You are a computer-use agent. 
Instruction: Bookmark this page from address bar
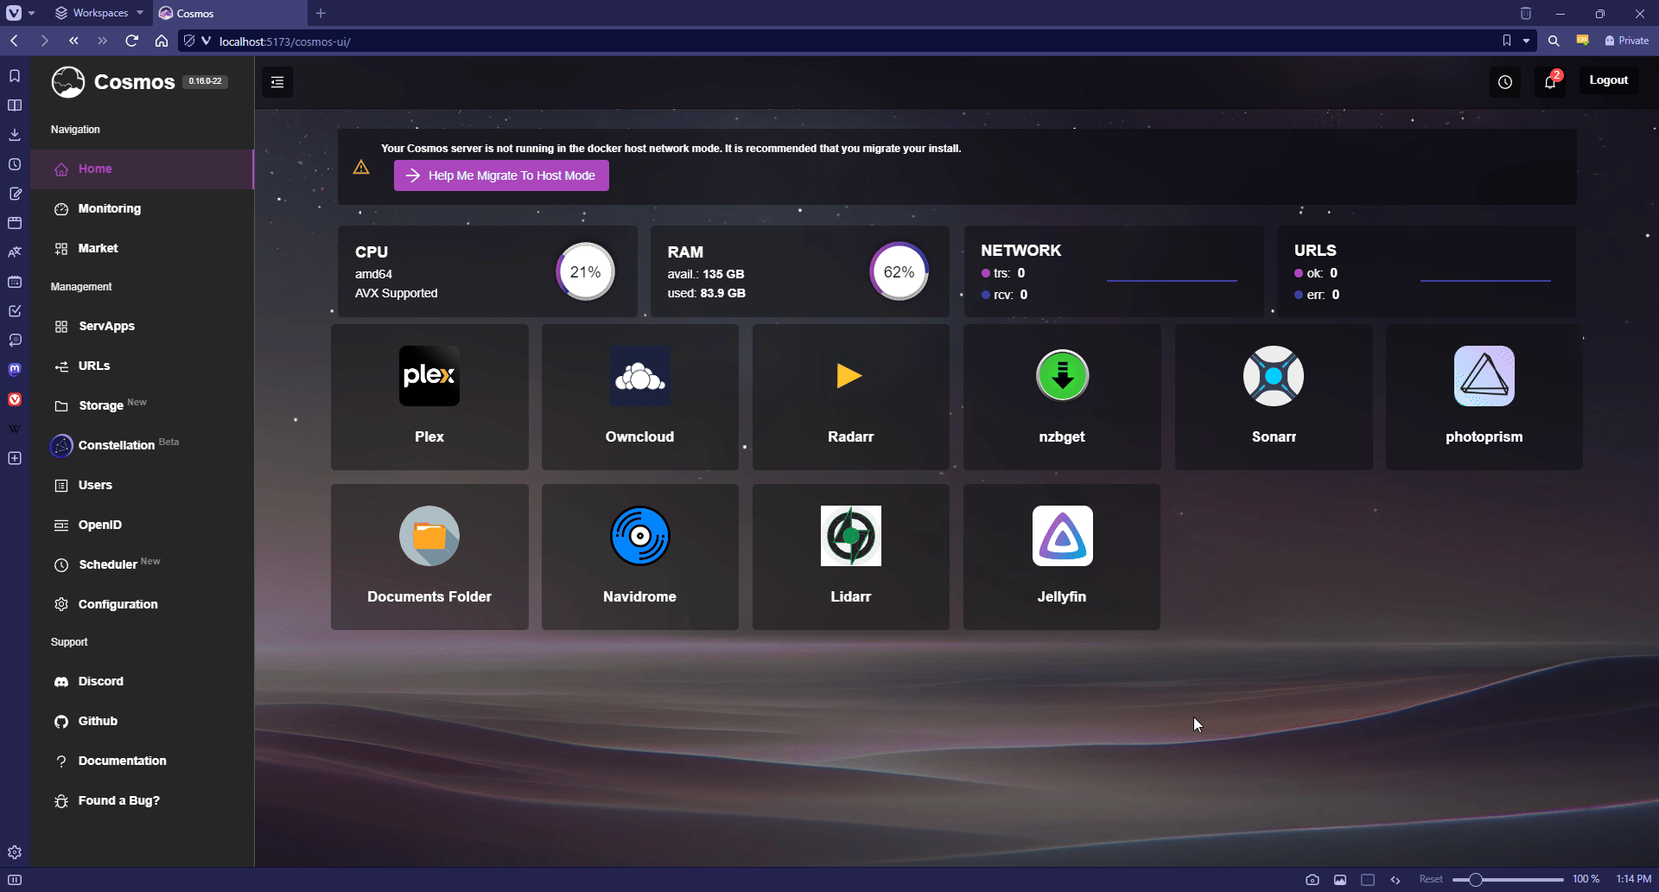click(1507, 41)
